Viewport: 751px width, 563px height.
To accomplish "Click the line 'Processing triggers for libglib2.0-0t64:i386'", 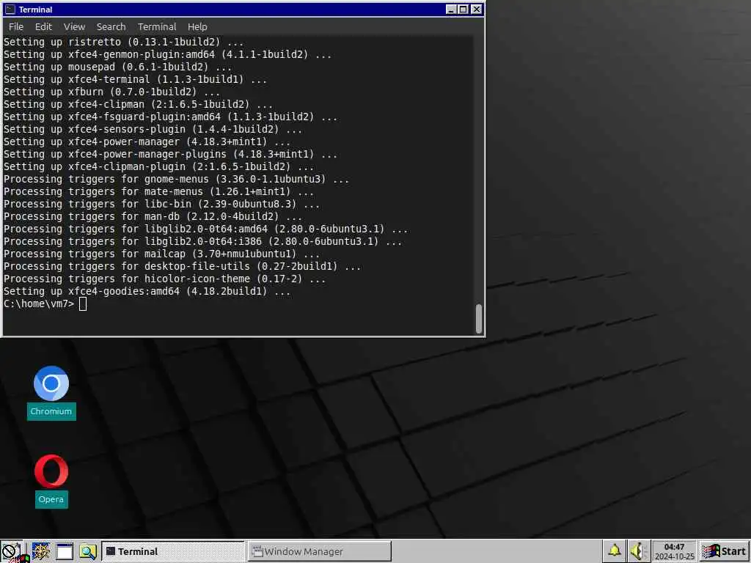I will [x=203, y=240].
